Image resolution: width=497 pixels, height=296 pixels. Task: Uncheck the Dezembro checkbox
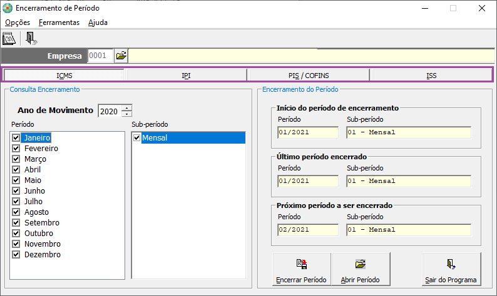[x=16, y=255]
